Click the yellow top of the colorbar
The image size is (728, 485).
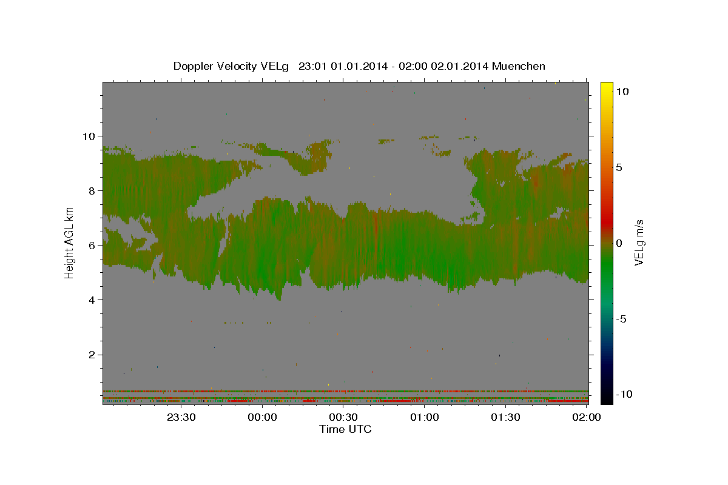coord(607,88)
